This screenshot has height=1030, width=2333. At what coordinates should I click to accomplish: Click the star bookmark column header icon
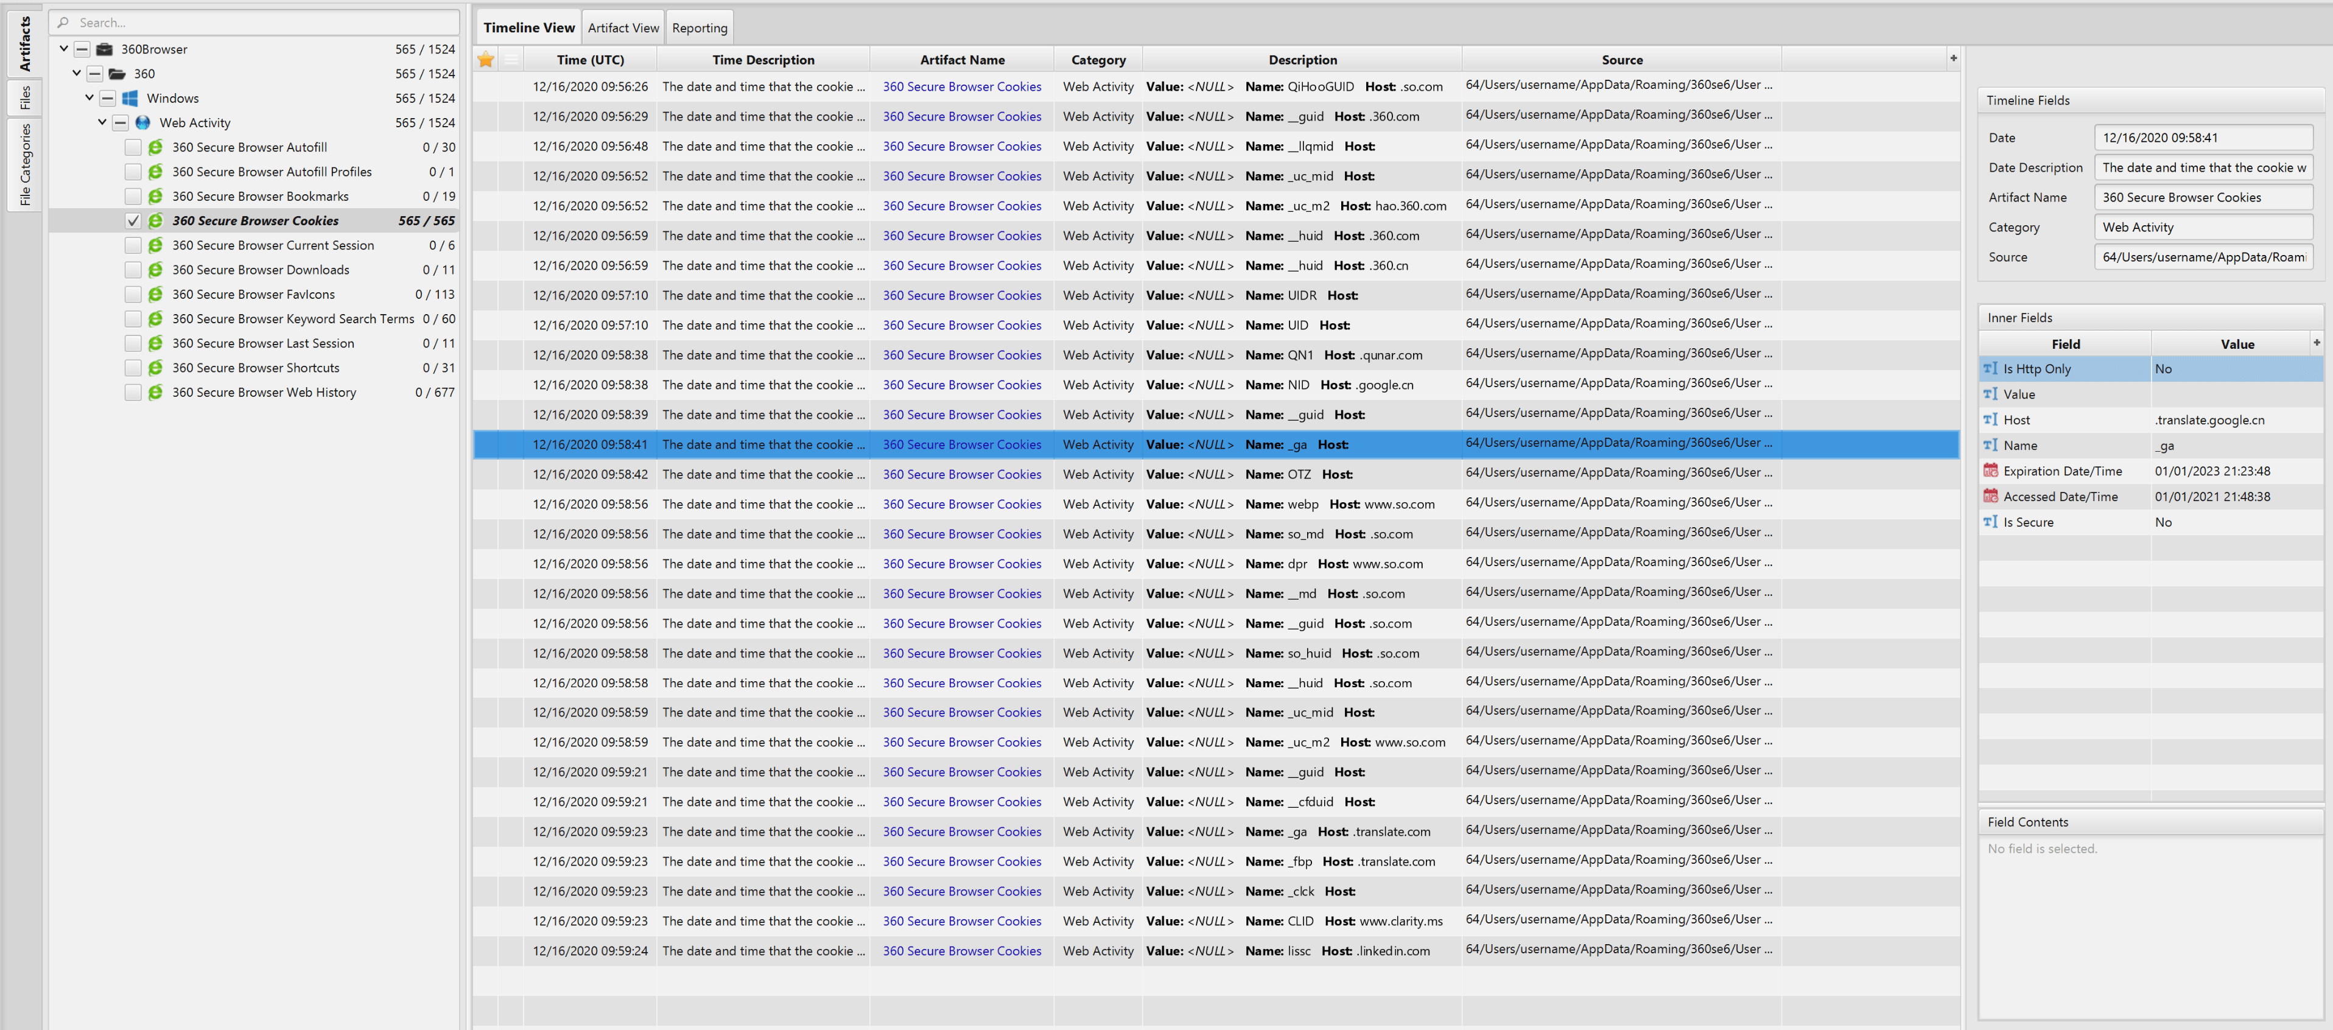pos(486,60)
